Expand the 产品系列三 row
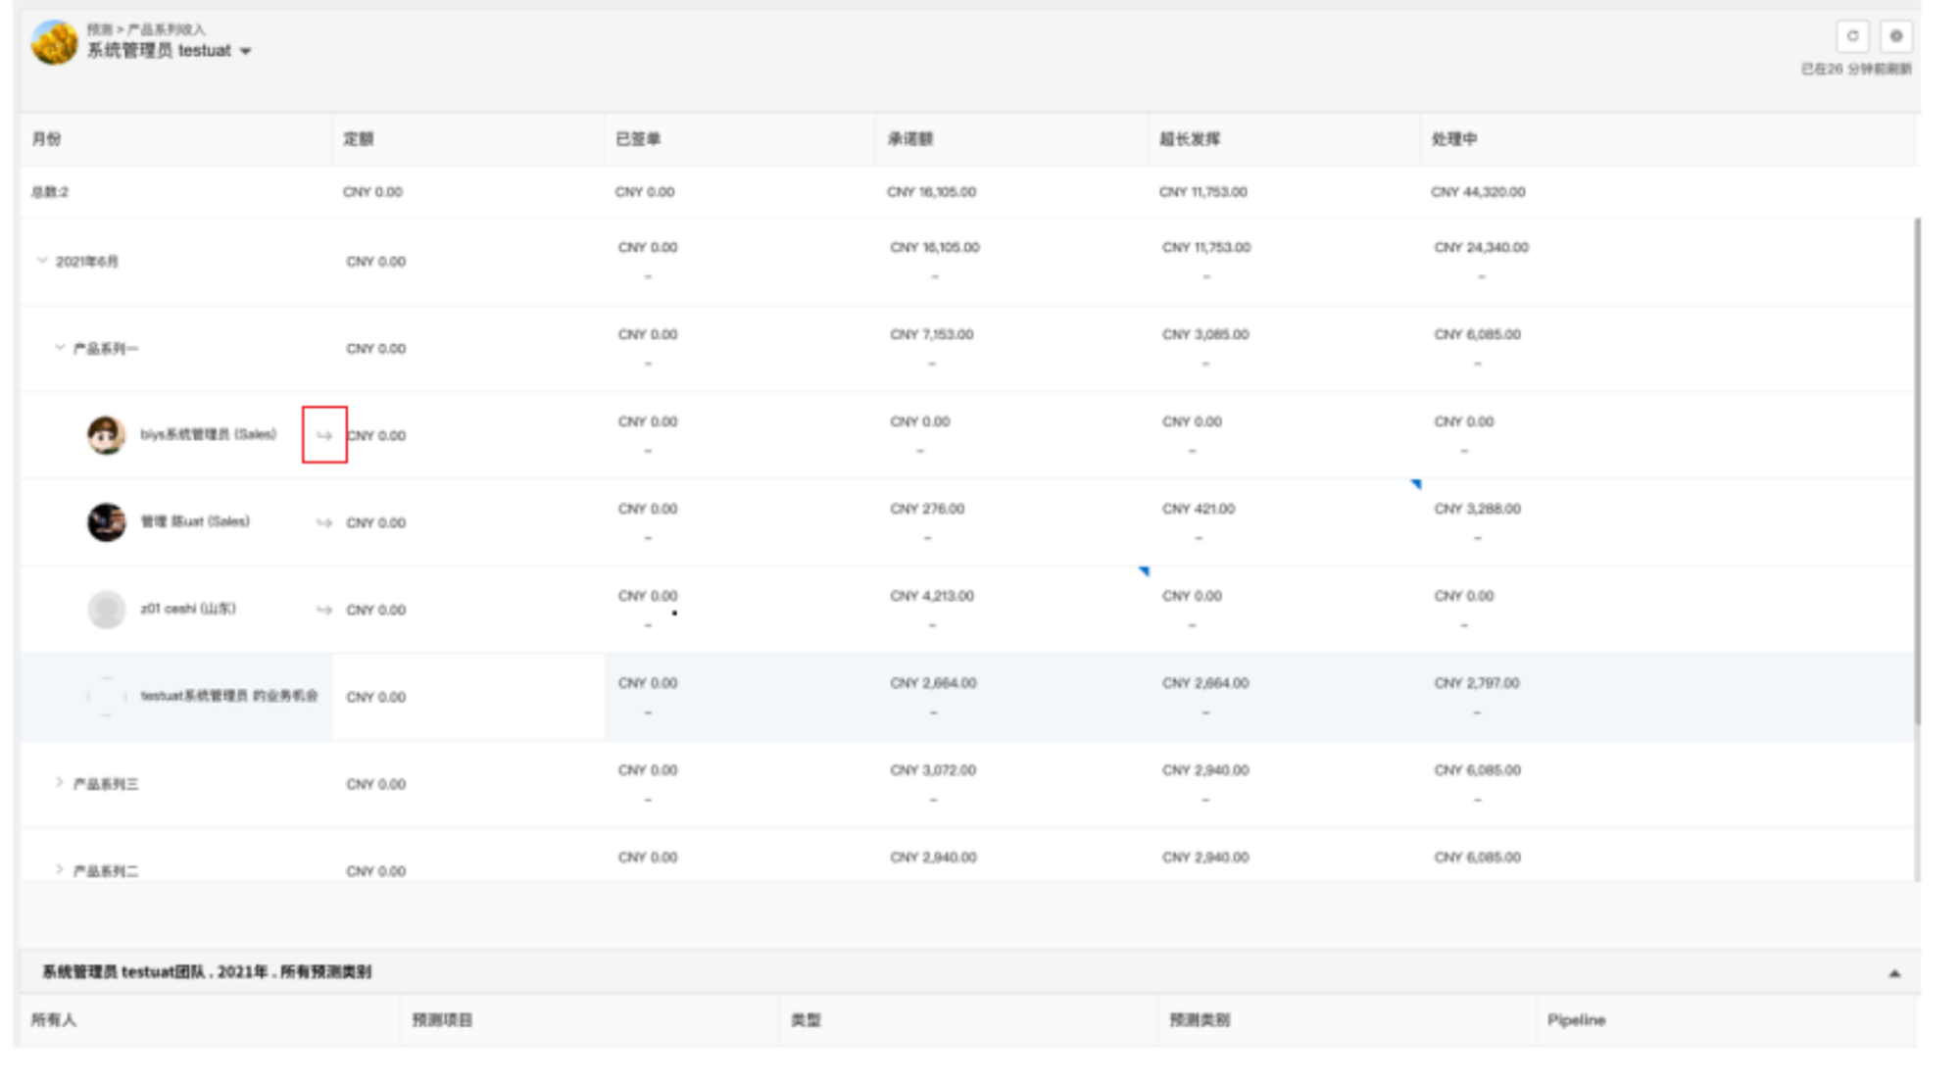 click(x=60, y=783)
